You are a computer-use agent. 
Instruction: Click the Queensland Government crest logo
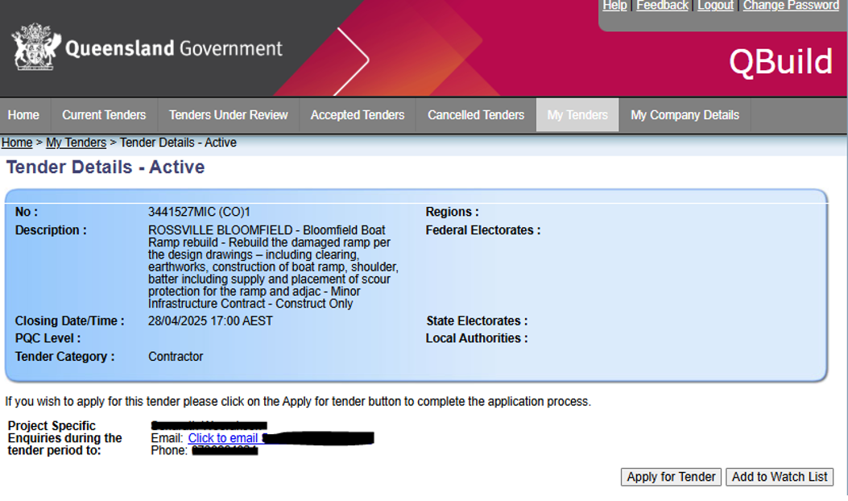point(35,47)
